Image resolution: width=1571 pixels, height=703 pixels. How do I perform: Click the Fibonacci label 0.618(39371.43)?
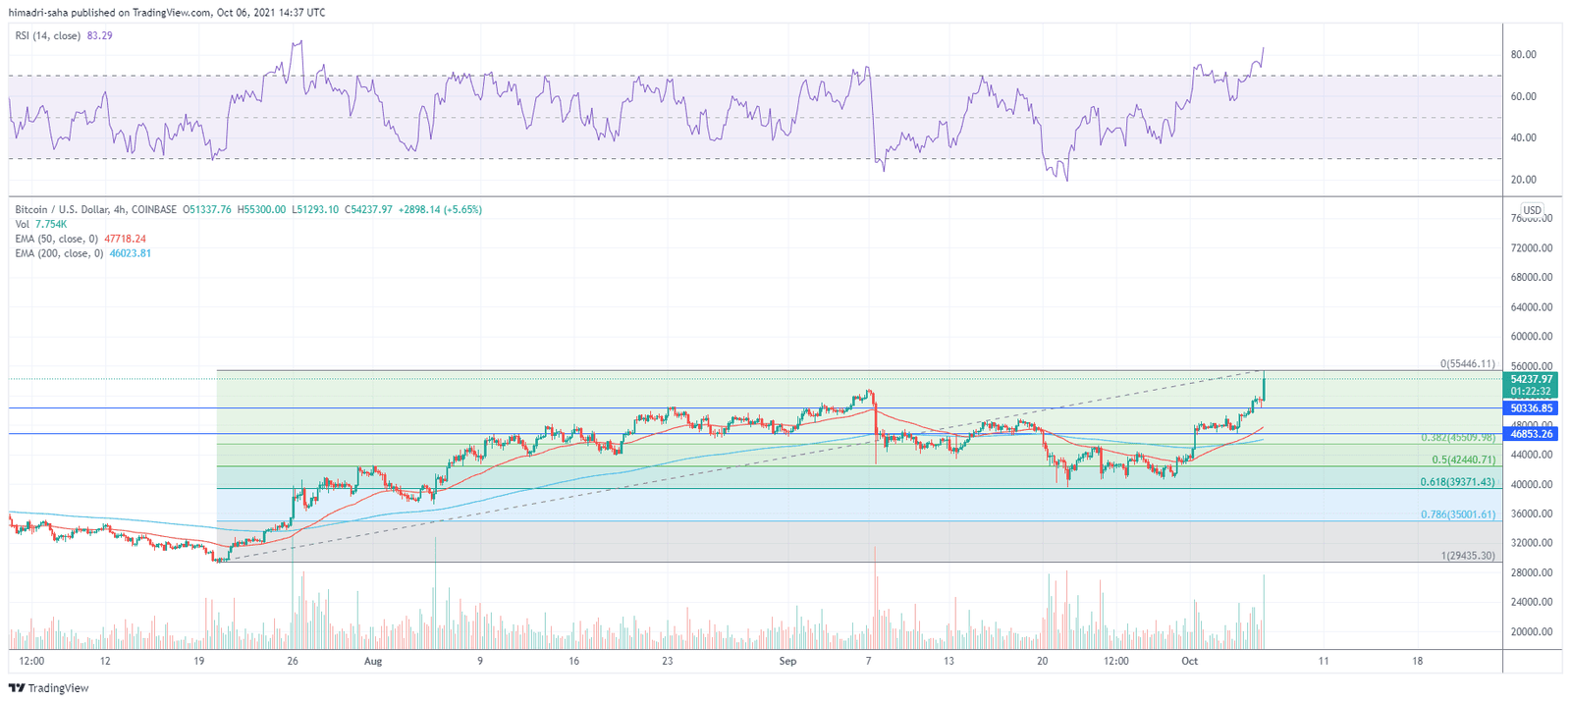(x=1458, y=482)
